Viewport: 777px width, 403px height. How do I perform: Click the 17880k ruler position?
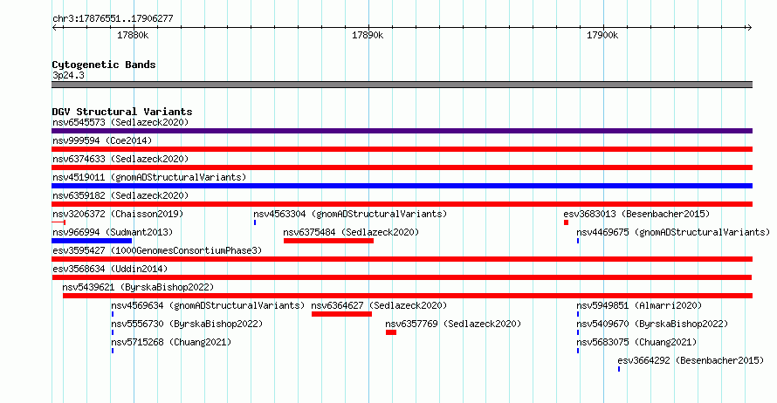pyautogui.click(x=133, y=35)
